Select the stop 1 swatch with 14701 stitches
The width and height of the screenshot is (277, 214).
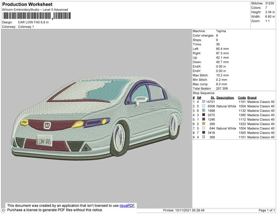pos(203,102)
